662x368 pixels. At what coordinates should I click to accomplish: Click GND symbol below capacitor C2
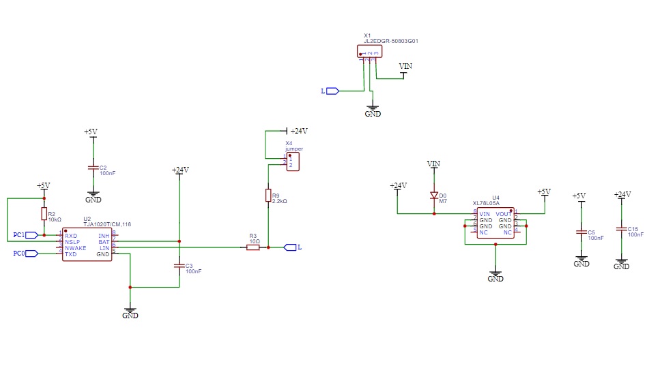pyautogui.click(x=93, y=197)
